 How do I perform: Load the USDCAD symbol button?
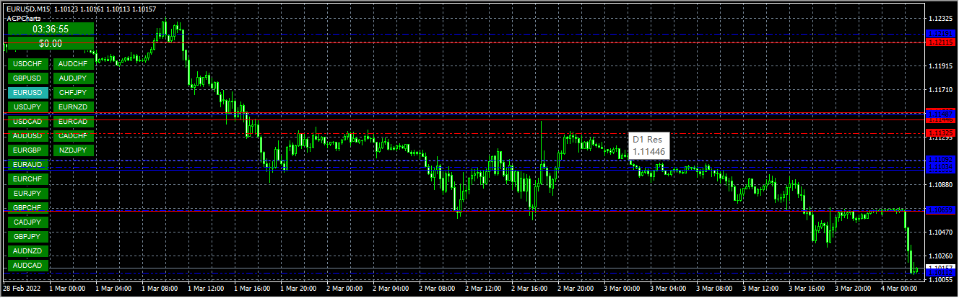(28, 121)
